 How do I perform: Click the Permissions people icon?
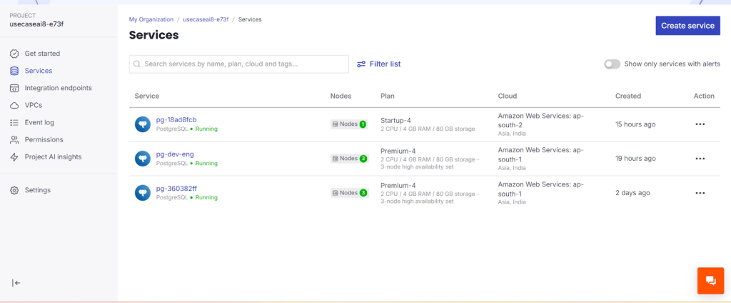[x=14, y=139]
